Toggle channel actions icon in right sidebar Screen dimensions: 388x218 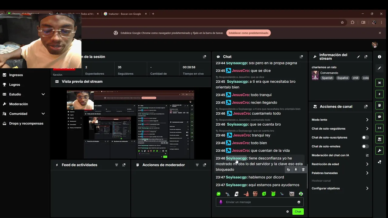(x=380, y=139)
